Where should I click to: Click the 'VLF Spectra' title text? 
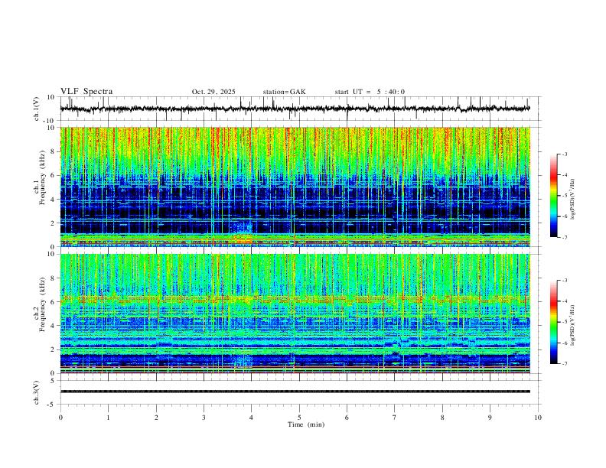tap(86, 92)
